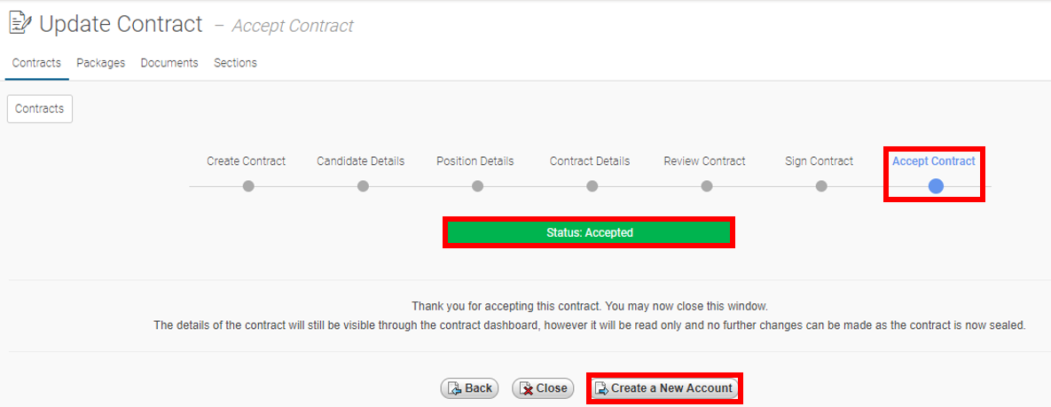Click the Create a New Account icon
Viewport: 1051px width, 407px height.
pos(602,388)
